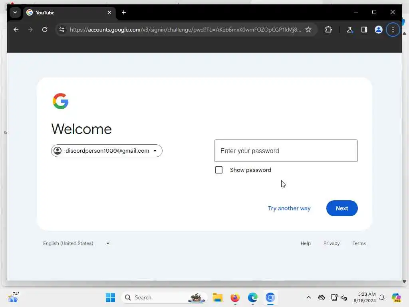Open site information icon in address bar
Viewport: 409px width, 307px height.
[x=62, y=30]
